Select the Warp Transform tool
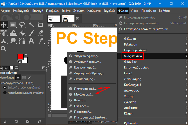The height and width of the screenshot is (125, 188). [13, 33]
